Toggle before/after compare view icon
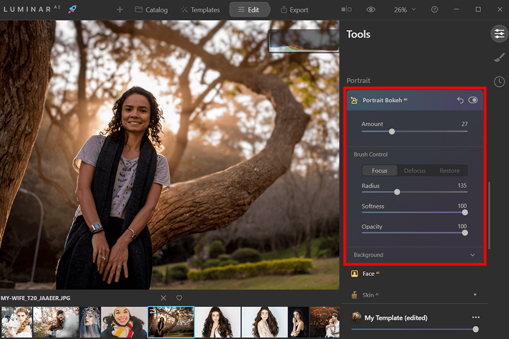Viewport: 509px width, 339px height. (346, 10)
